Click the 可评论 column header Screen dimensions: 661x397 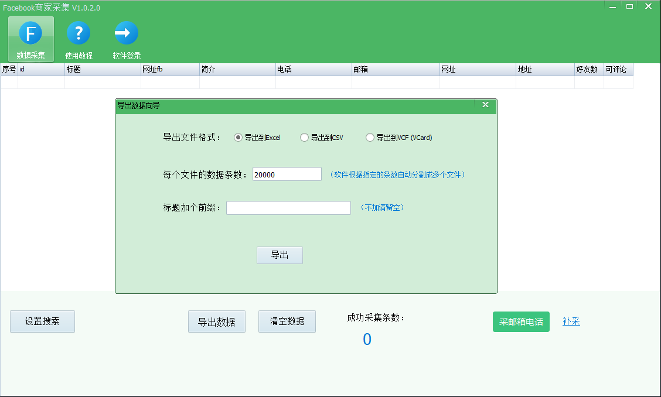(619, 70)
